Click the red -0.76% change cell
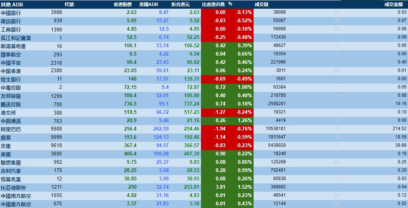Image resolution: width=408 pixels, height=208 pixels. tap(244, 129)
